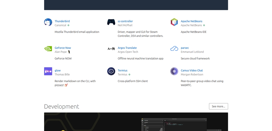Screen dimensions: 272x131
Task: Open the Thunderbird title link
Action: (62, 21)
